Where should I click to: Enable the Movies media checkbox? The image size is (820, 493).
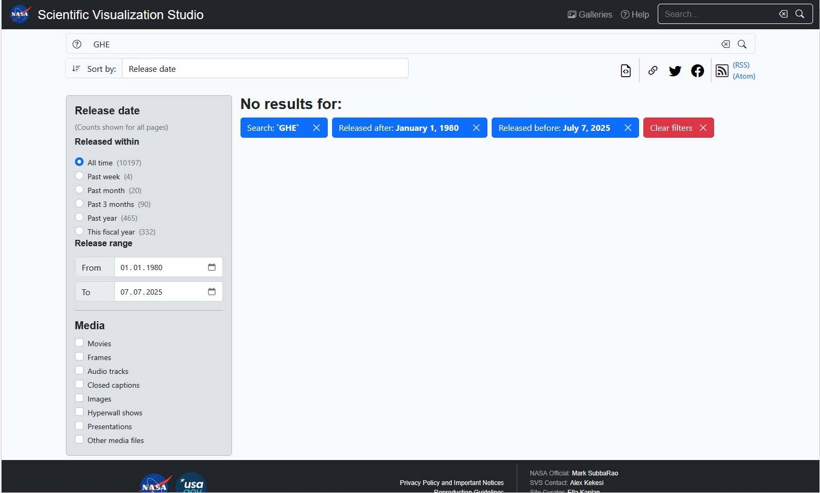coord(79,343)
